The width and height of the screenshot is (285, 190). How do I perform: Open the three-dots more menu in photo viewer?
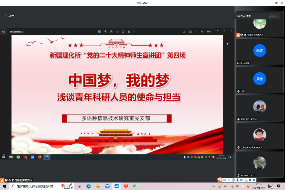pos(135,31)
